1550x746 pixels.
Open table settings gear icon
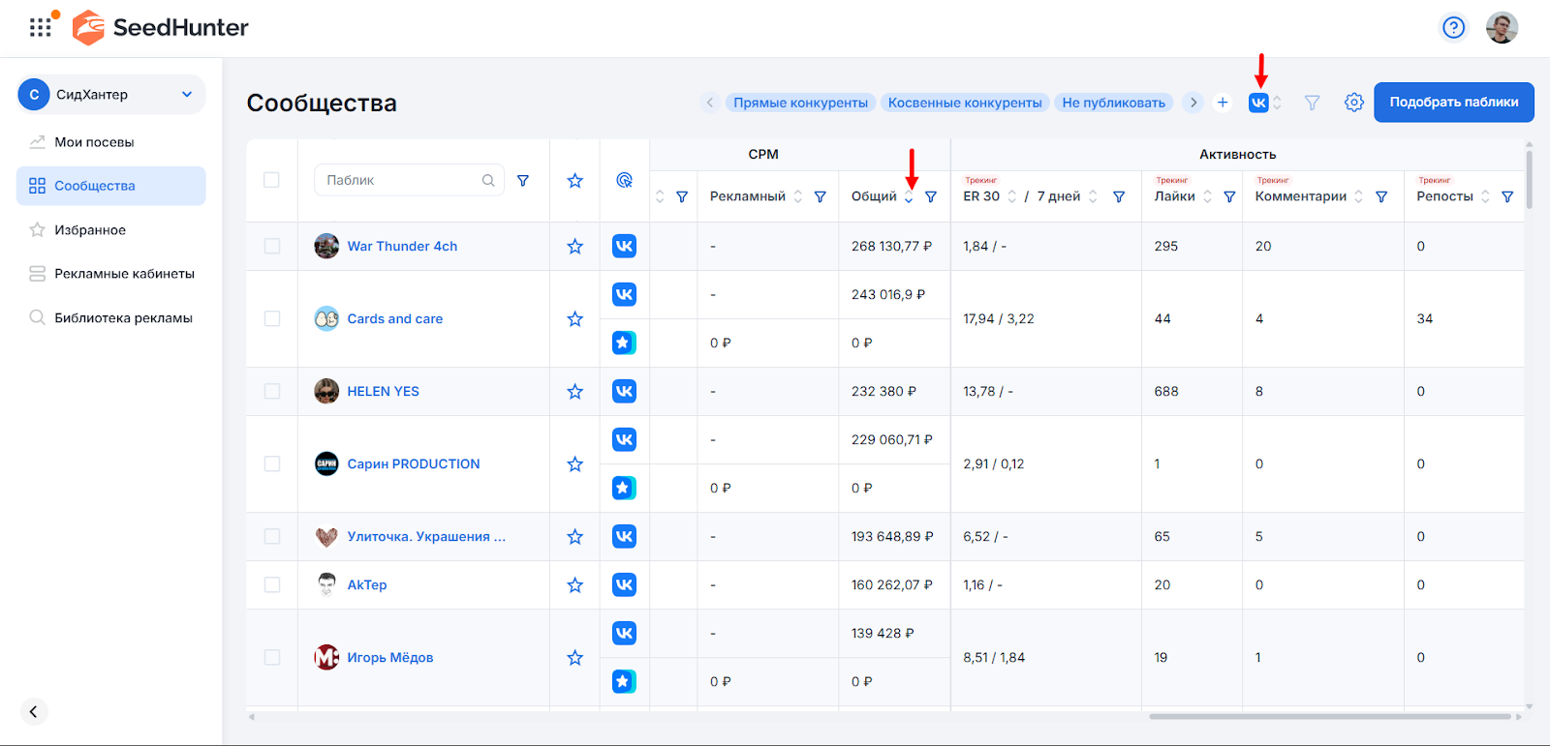tap(1353, 103)
